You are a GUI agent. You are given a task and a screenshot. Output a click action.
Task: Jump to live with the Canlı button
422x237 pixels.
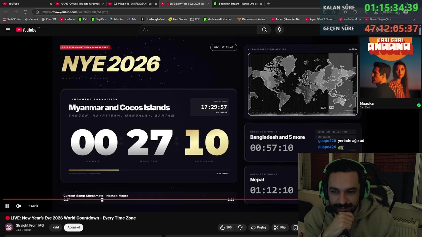click(x=33, y=206)
